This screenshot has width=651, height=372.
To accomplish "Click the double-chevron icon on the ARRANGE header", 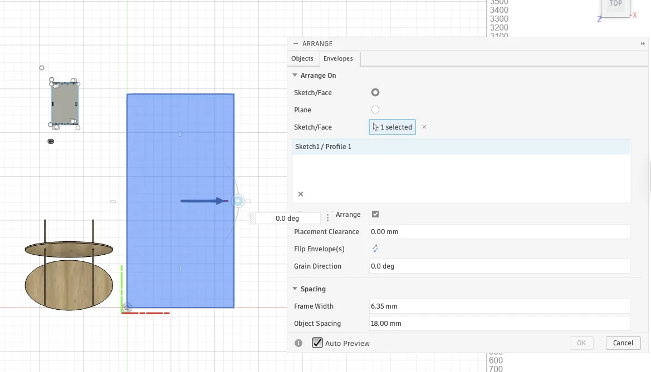I will coord(643,43).
